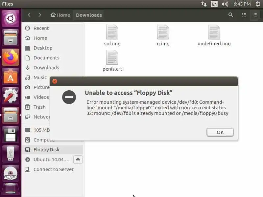Image resolution: width=263 pixels, height=197 pixels.
Task: Open System Settings from the launcher
Action: point(11,96)
